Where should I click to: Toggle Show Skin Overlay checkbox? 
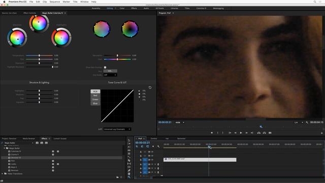coord(105,68)
